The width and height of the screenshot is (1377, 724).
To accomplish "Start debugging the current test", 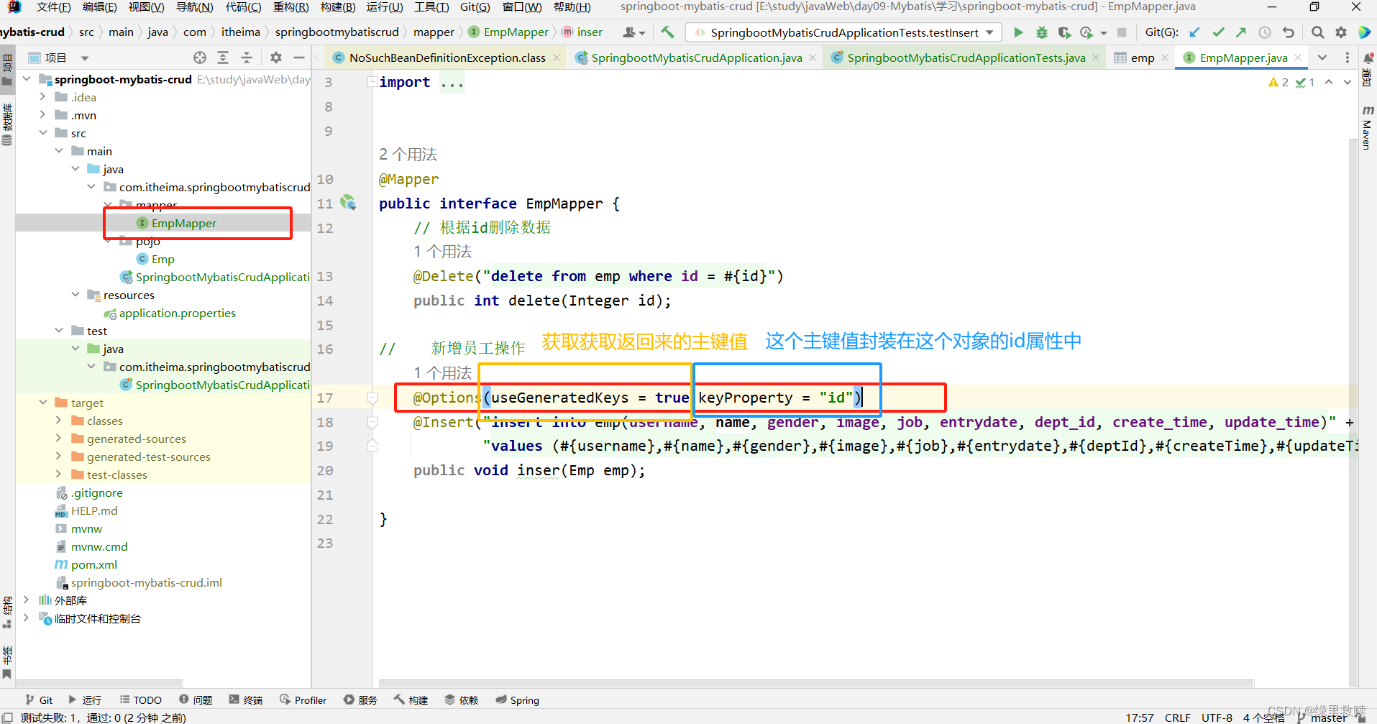I will [1040, 32].
